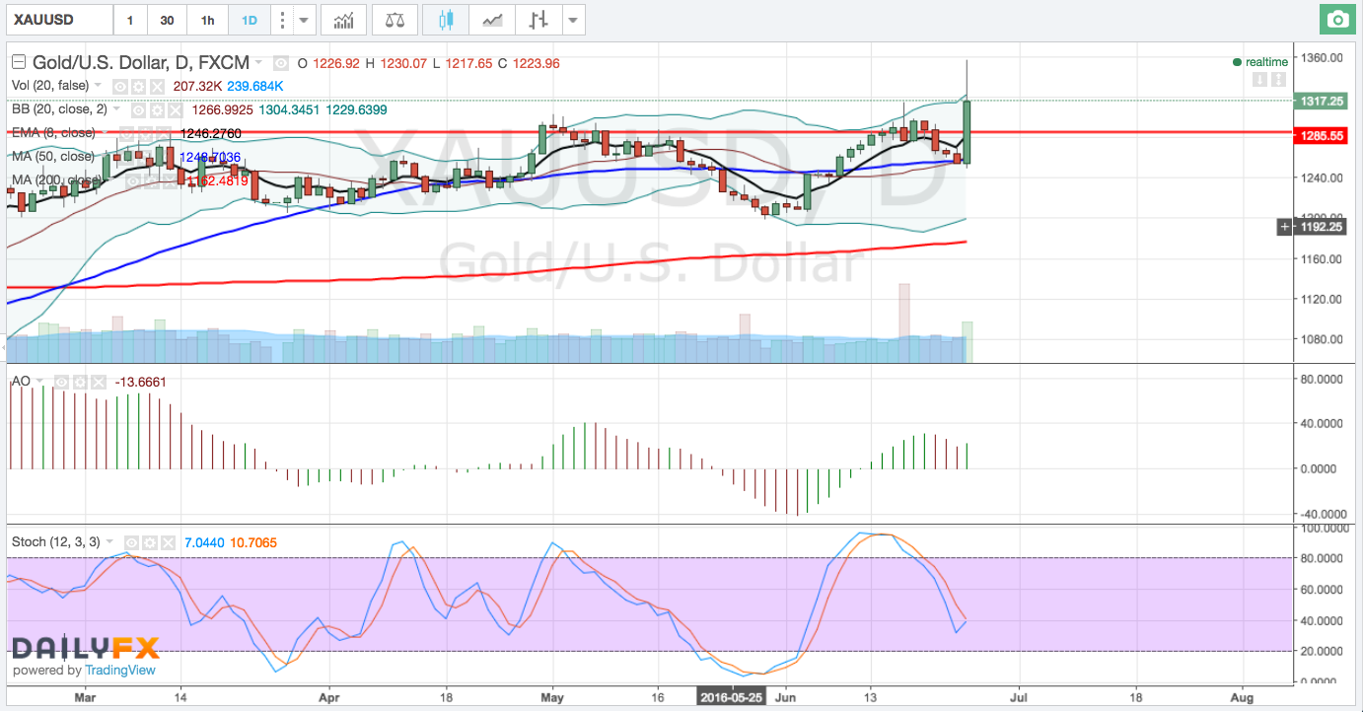Expand the time interval dropdown arrow

click(304, 20)
